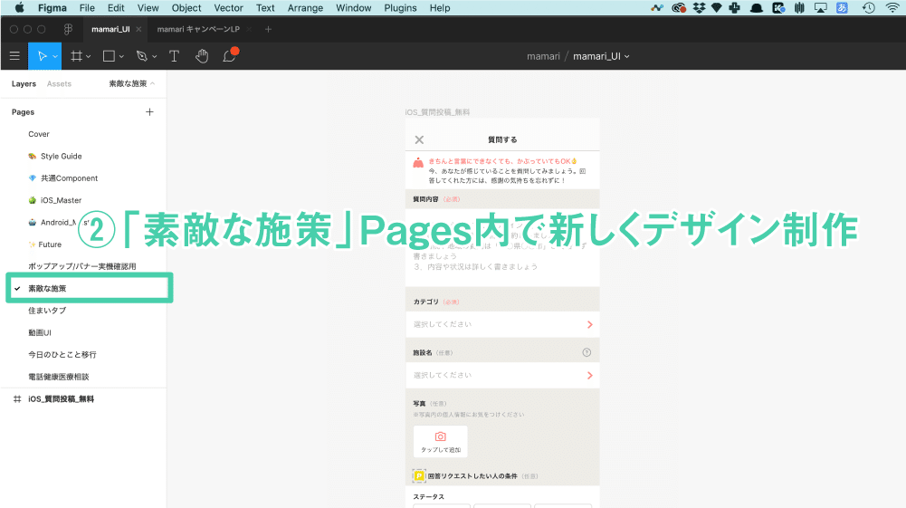
Task: Open the AirPlay display icon
Action: [x=821, y=8]
